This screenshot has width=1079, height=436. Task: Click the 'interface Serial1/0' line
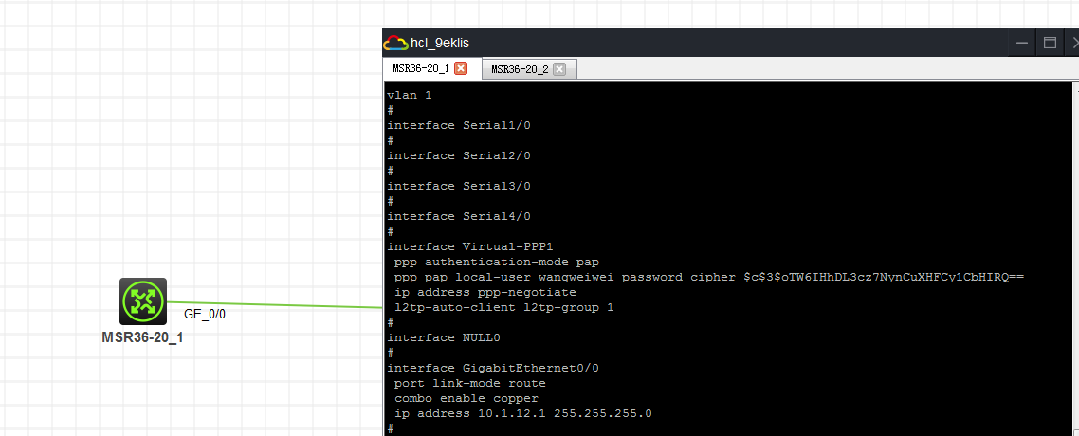(x=459, y=125)
